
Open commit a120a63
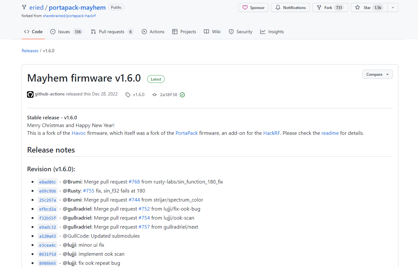(x=47, y=236)
